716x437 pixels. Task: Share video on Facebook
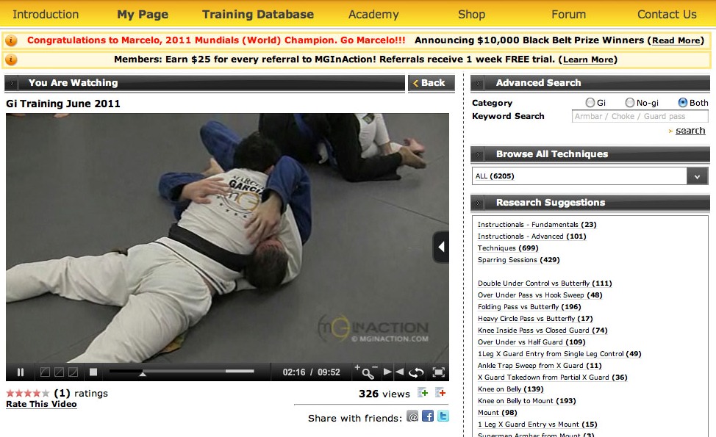(428, 416)
